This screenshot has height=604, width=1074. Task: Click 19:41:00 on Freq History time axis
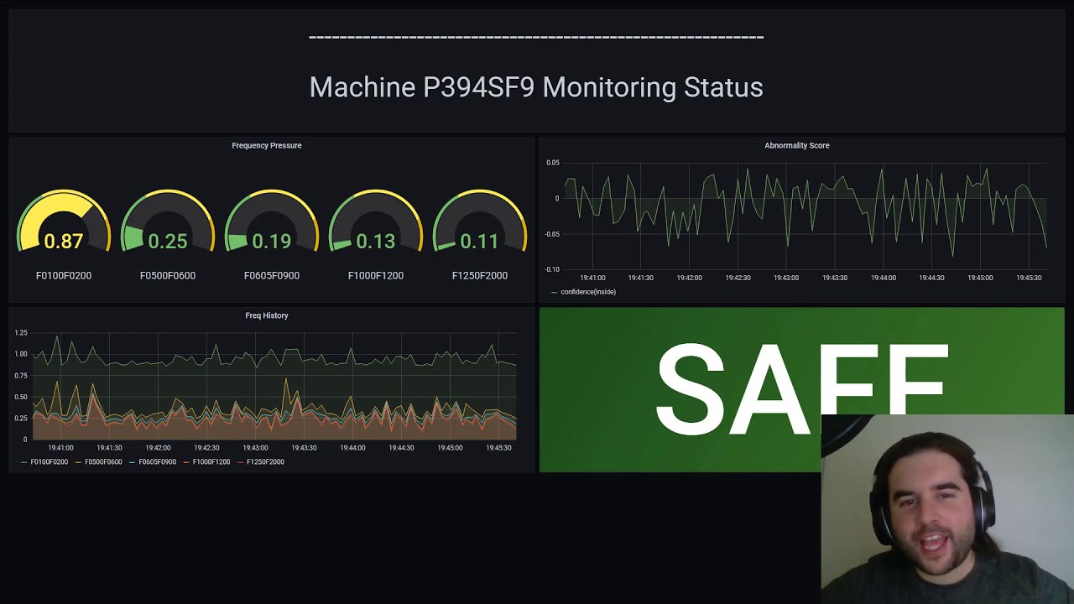(60, 448)
